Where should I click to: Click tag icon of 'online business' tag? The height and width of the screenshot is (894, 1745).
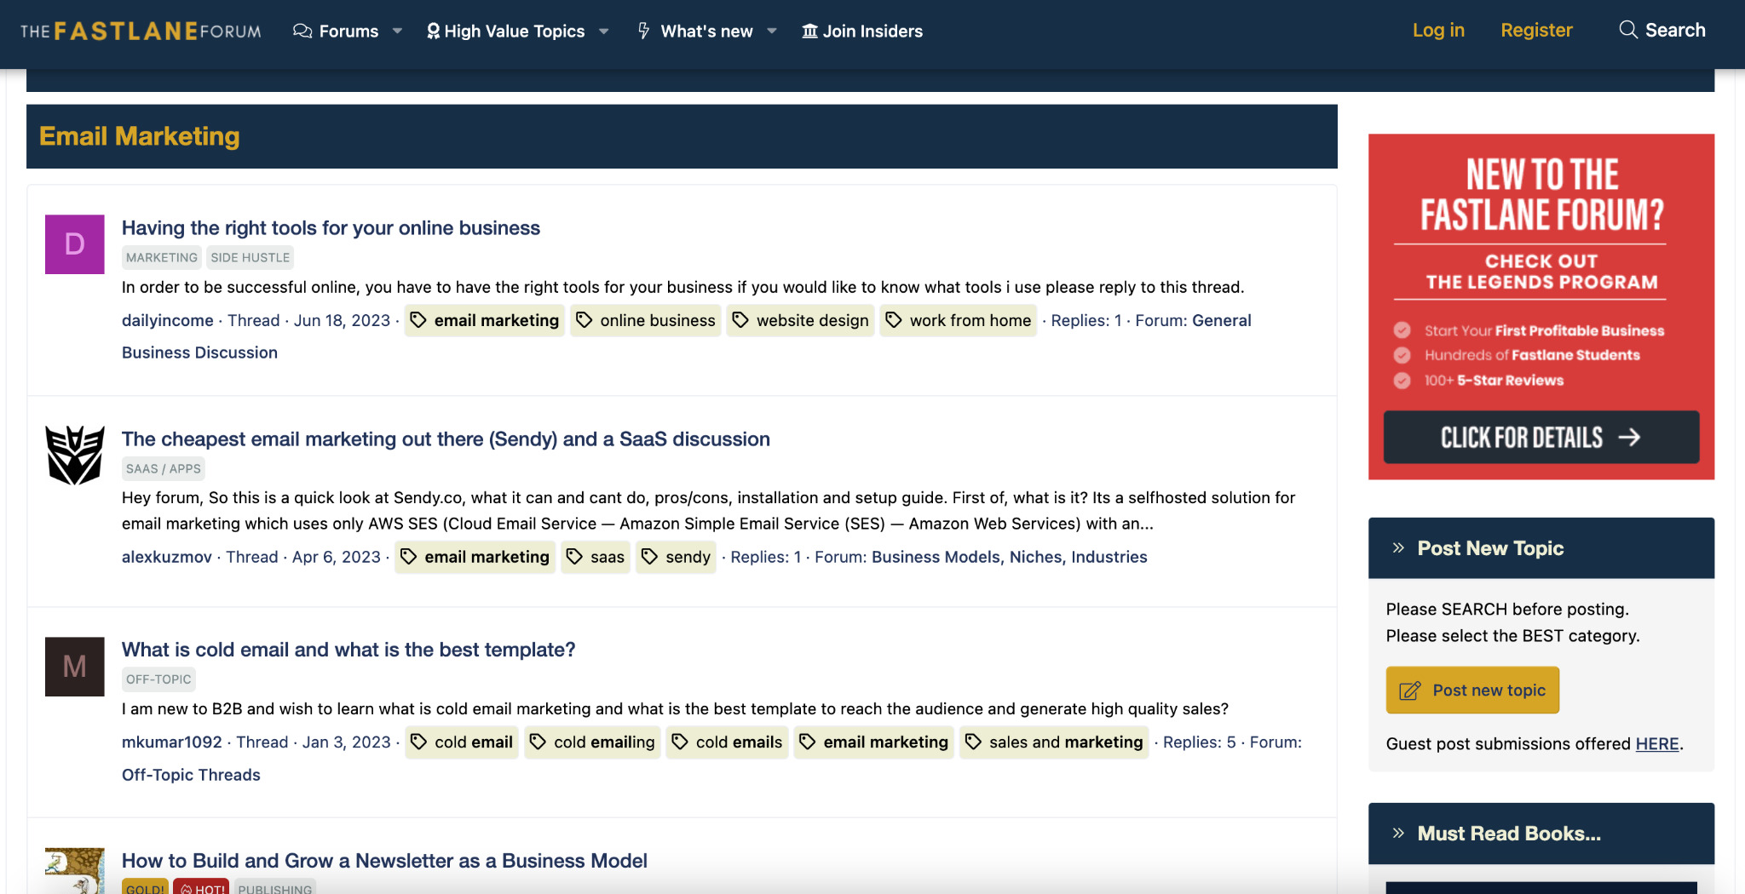585,320
